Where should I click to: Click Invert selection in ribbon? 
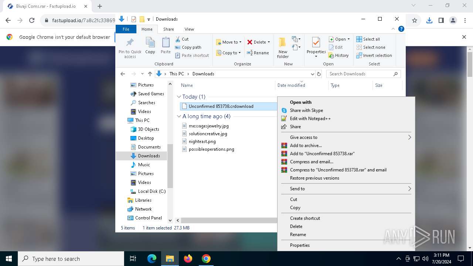point(374,55)
